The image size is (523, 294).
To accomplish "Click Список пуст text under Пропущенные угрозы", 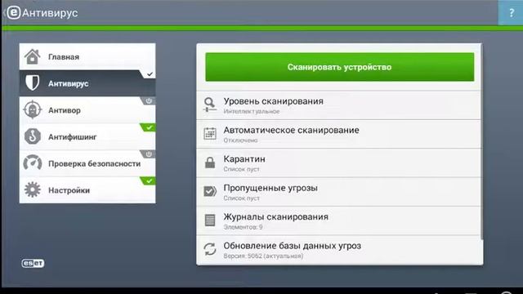I will 242,198.
